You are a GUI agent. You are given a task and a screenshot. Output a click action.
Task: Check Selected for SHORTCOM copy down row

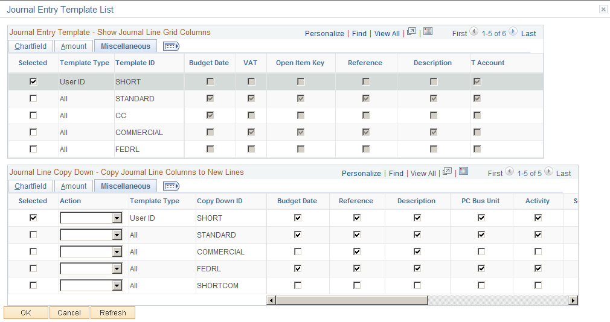(x=33, y=285)
